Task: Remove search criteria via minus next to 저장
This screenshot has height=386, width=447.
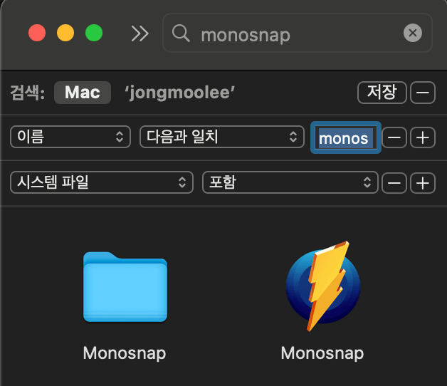Action: pos(423,93)
